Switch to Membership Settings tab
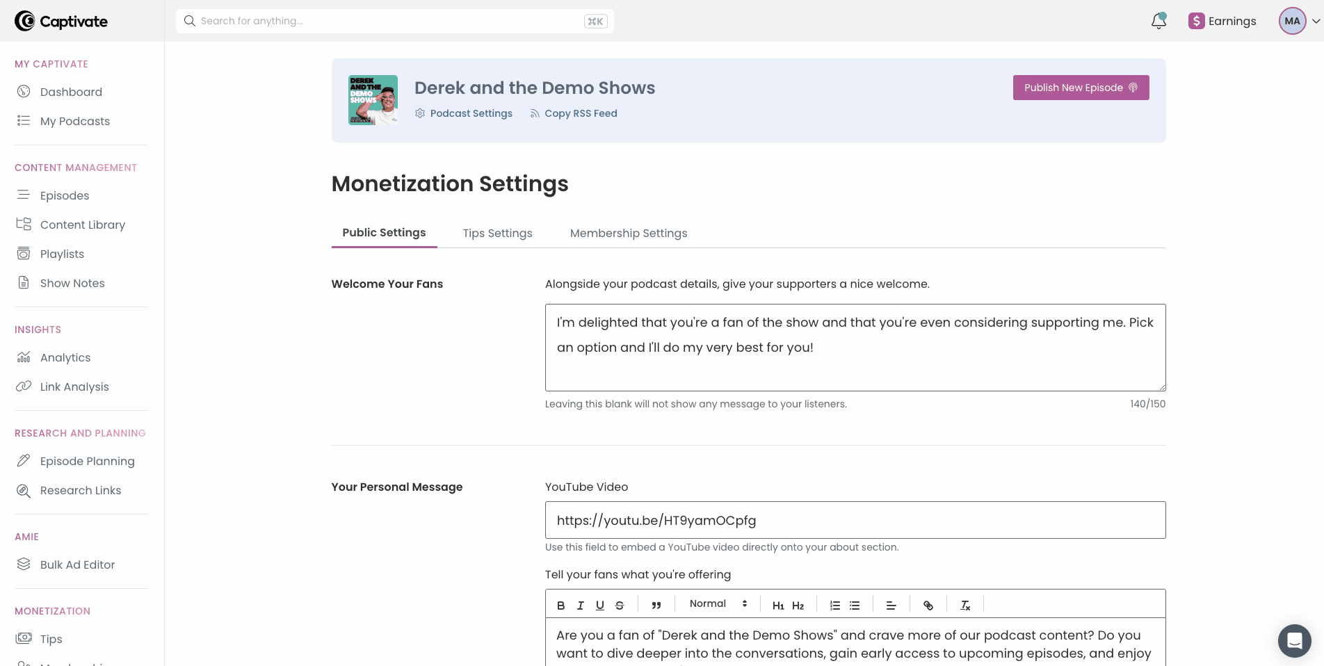1324x666 pixels. (629, 234)
